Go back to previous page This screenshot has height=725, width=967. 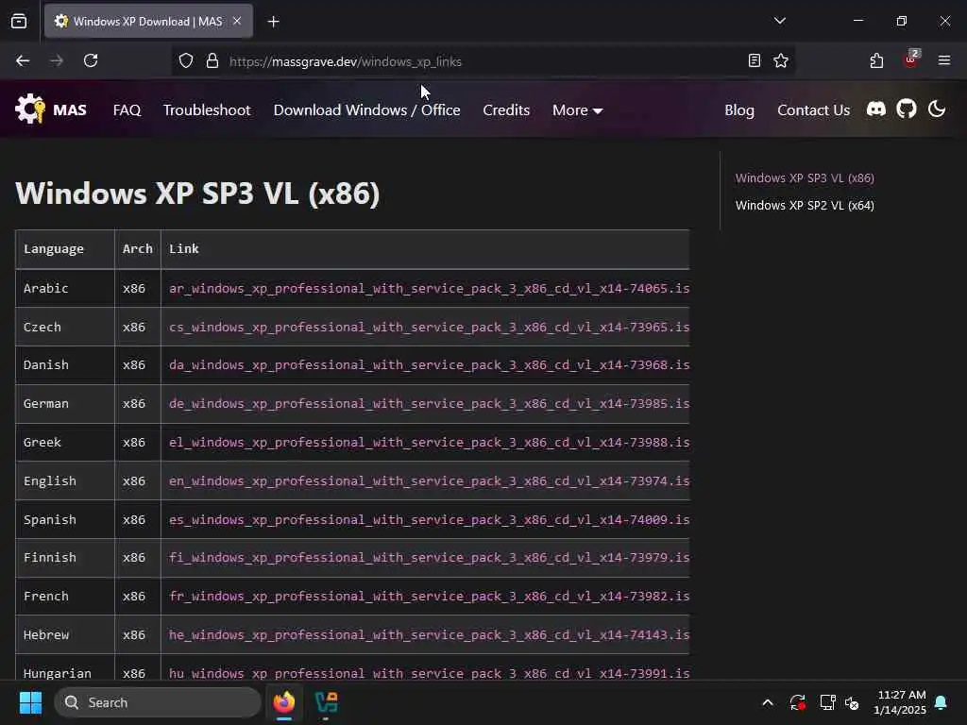pos(23,61)
